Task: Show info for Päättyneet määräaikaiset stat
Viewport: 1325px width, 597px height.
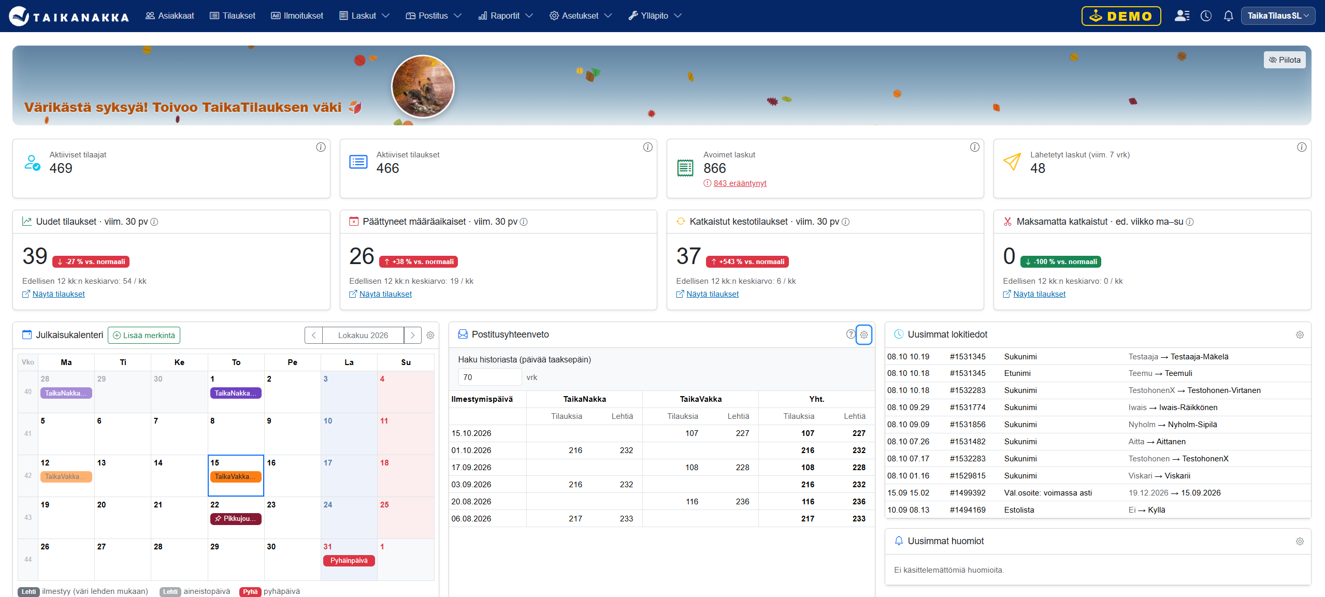Action: tap(523, 222)
